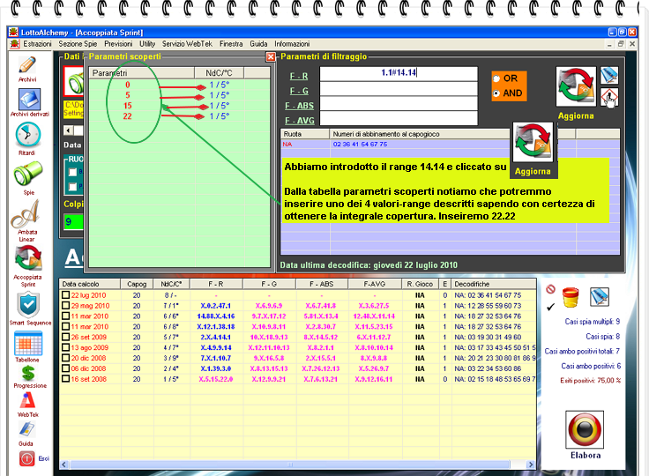
Task: Select the Spie flashlight icon
Action: (x=27, y=173)
